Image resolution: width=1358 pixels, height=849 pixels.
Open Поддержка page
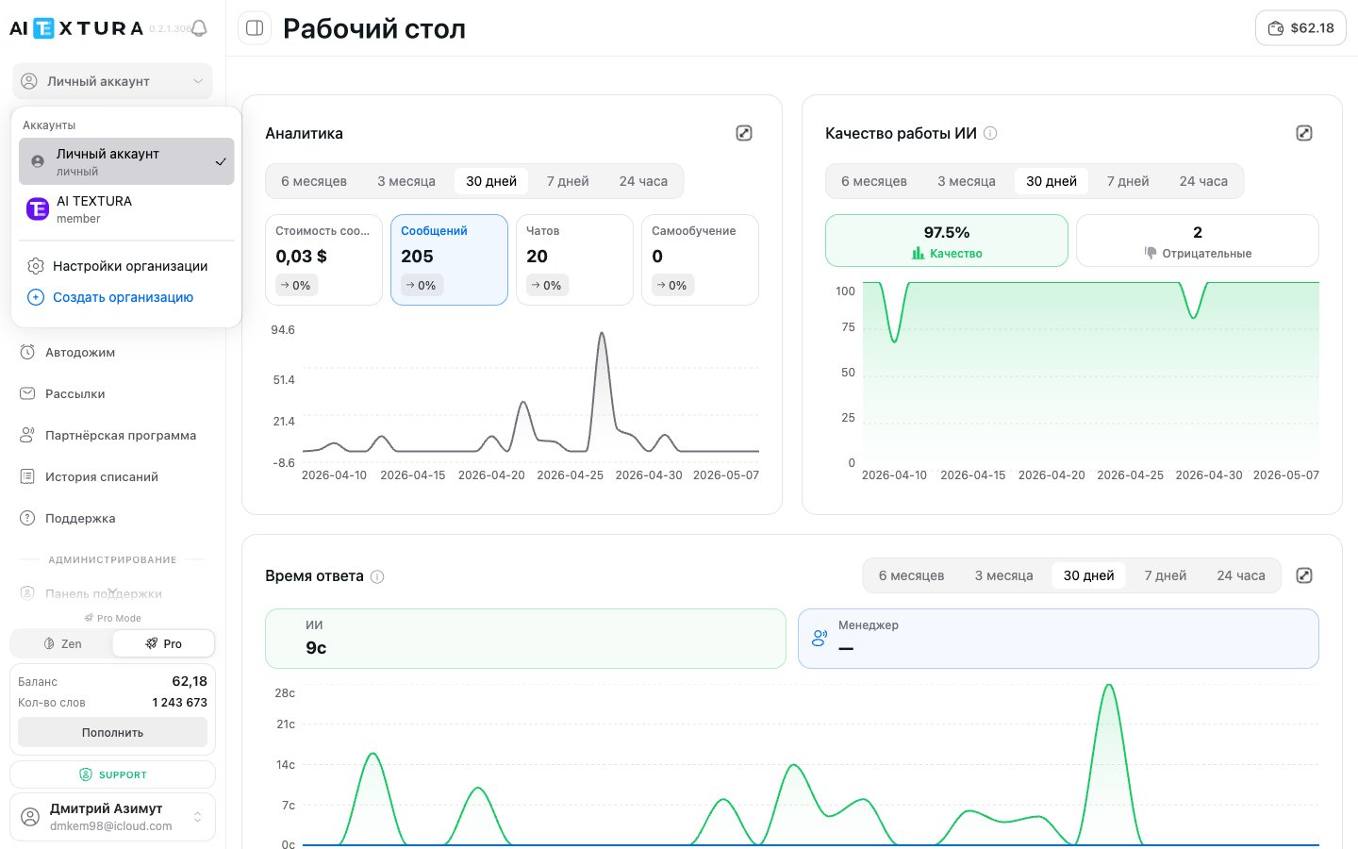(x=112, y=518)
